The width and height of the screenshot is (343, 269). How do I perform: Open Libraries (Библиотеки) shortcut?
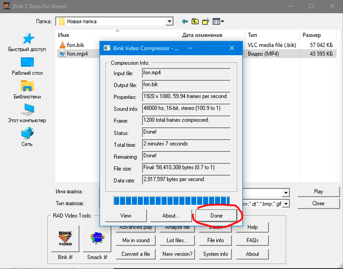point(27,90)
